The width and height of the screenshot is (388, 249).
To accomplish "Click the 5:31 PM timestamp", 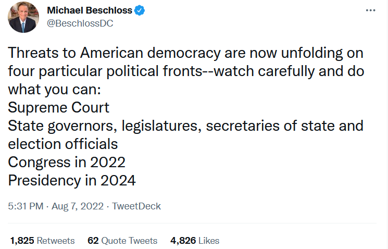I will pyautogui.click(x=26, y=206).
